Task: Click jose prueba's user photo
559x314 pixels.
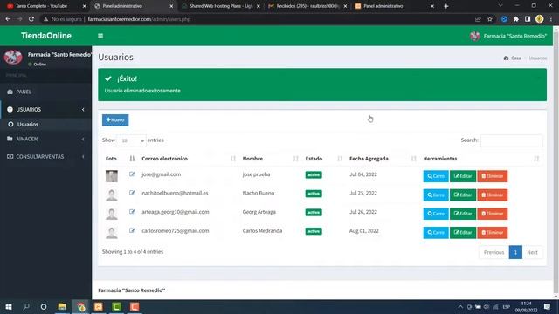Action: pyautogui.click(x=112, y=176)
